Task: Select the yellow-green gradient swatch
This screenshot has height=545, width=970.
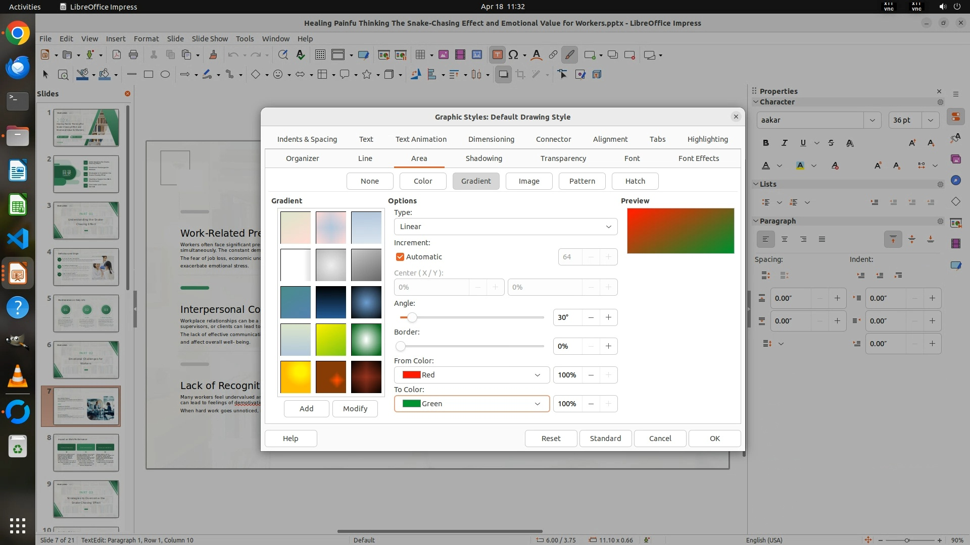Action: (331, 340)
